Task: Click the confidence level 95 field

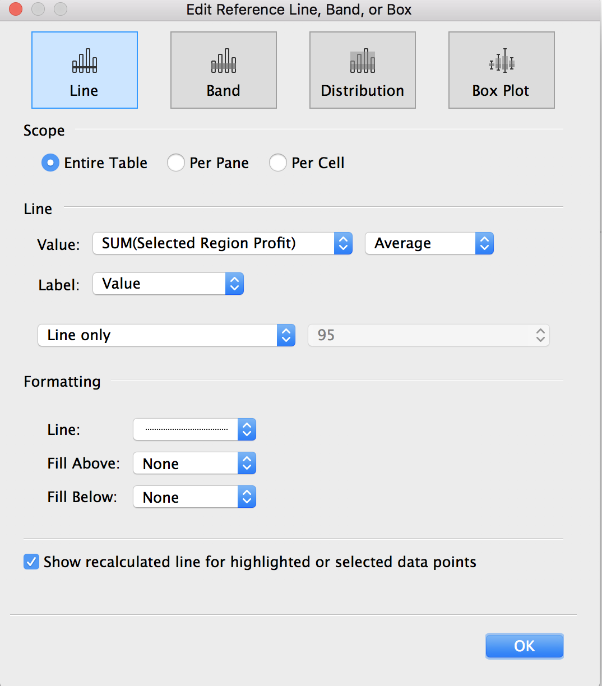Action: tap(429, 335)
